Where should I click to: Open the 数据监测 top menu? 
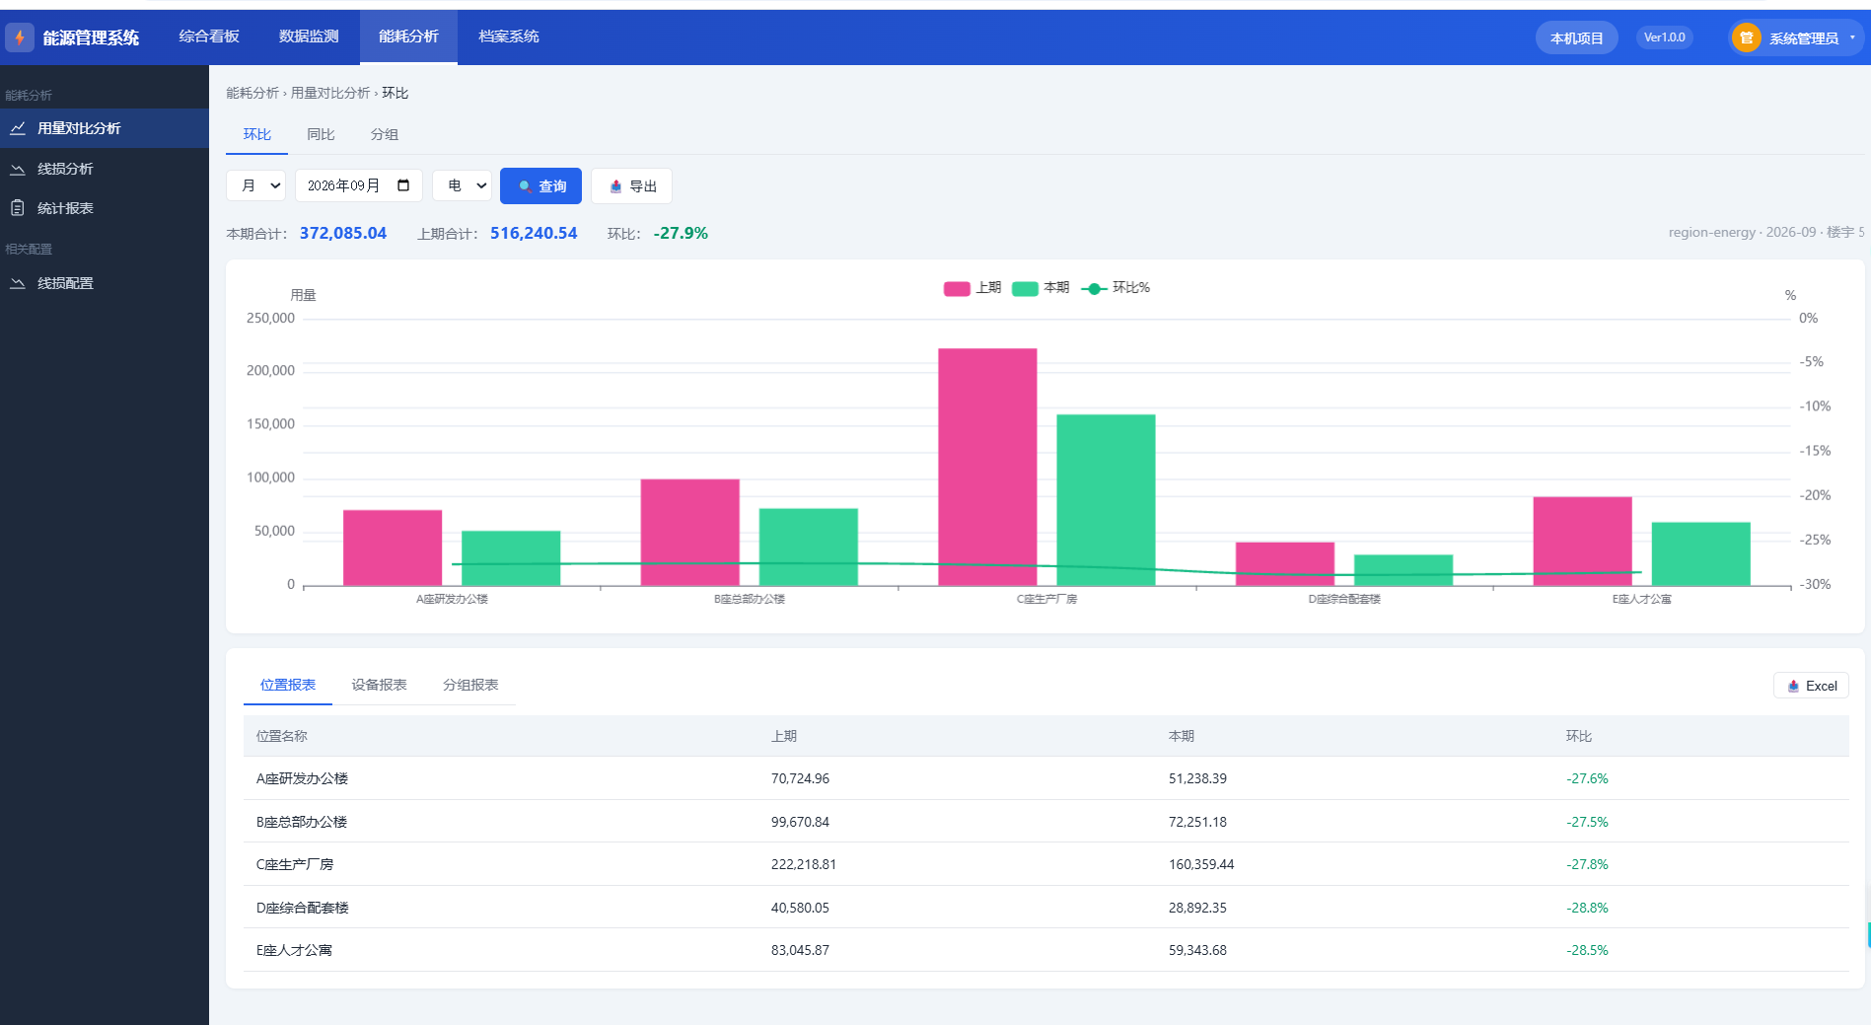click(309, 37)
